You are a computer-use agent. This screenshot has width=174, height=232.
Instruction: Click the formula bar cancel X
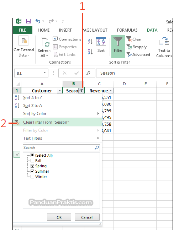pos(64,73)
